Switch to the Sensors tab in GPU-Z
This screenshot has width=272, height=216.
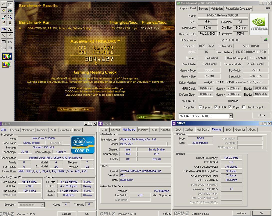click(203, 9)
